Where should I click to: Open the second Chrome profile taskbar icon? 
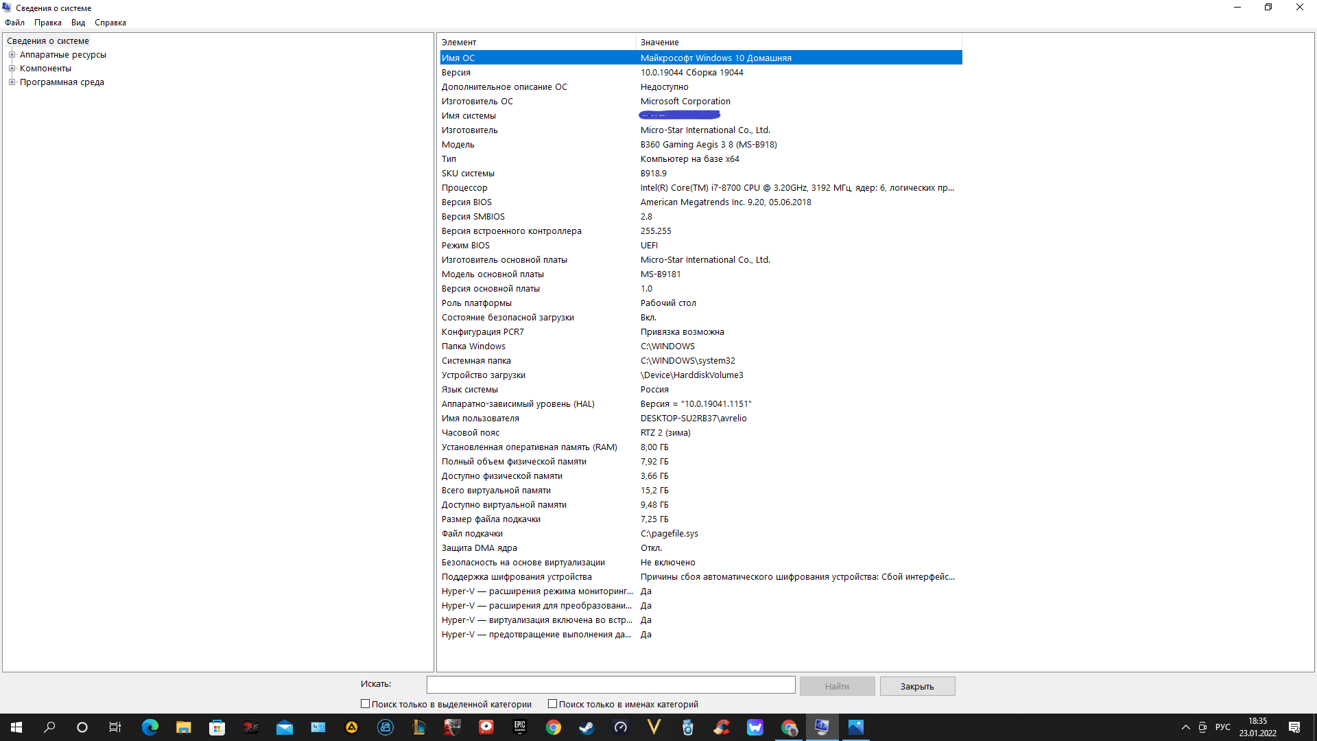click(x=788, y=727)
